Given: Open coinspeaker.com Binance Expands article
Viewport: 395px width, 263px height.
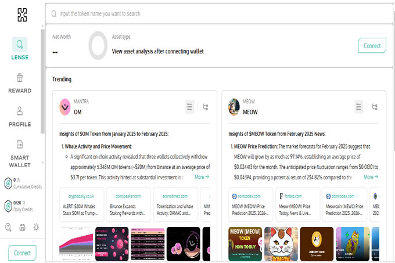Looking at the screenshot, I should click(x=128, y=204).
